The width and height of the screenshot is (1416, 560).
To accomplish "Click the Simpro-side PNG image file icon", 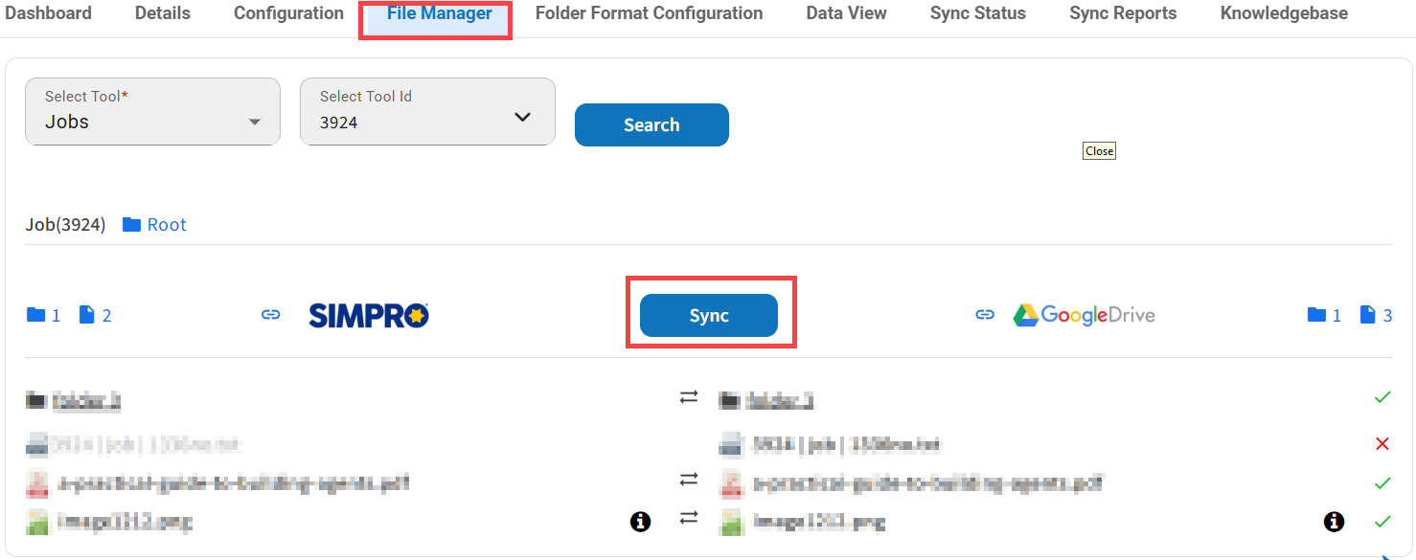I will coord(36,523).
